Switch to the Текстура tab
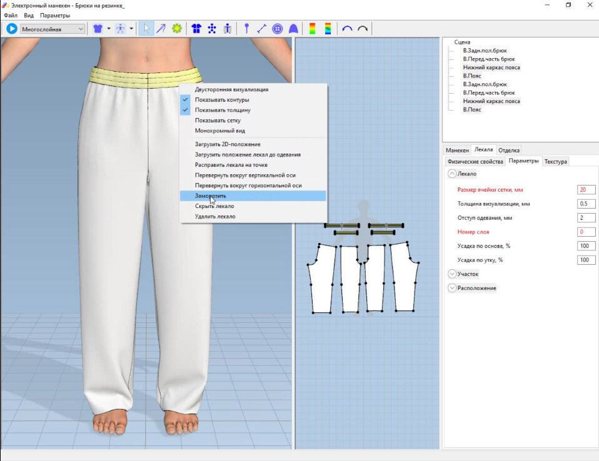 pos(555,162)
